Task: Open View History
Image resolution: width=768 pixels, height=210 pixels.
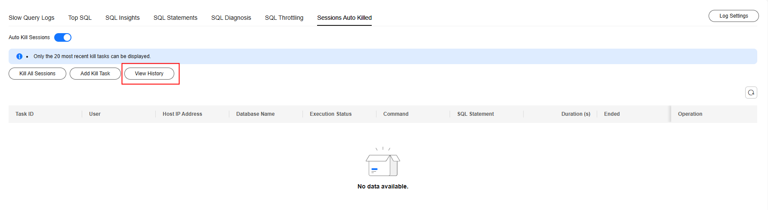Action: click(x=149, y=74)
